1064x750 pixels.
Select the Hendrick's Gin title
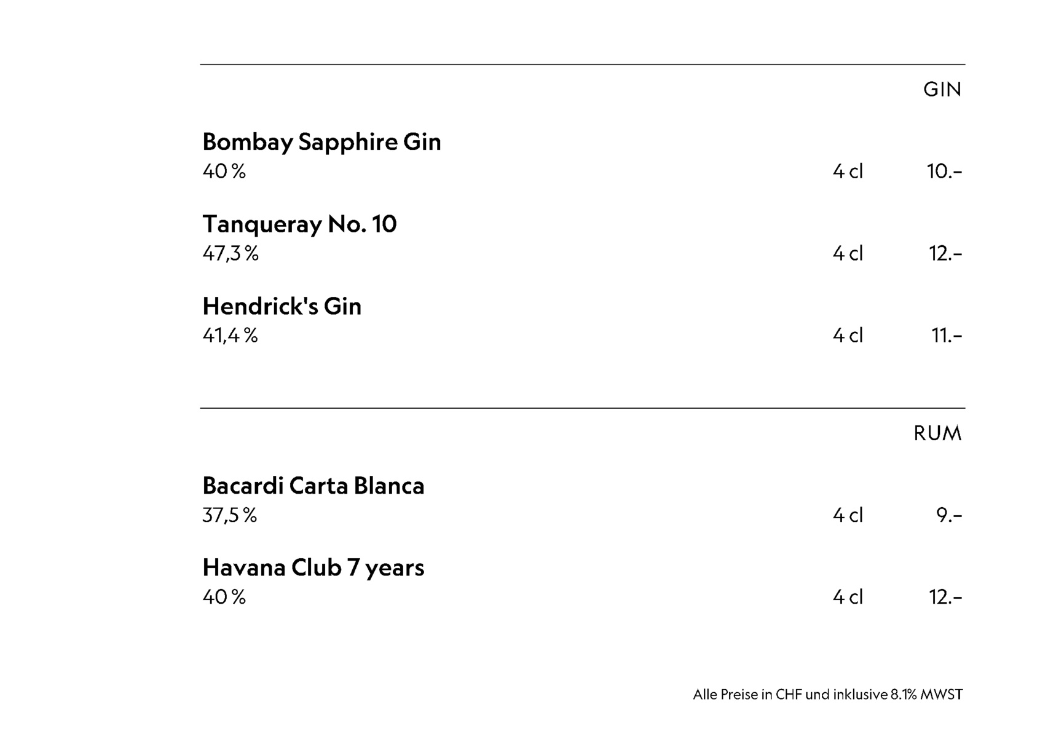coord(282,306)
